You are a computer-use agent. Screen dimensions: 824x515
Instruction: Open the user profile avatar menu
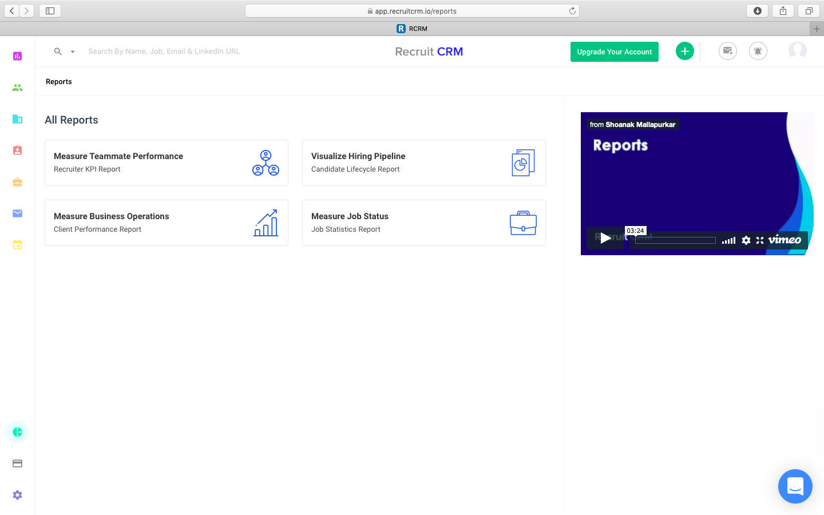point(798,51)
